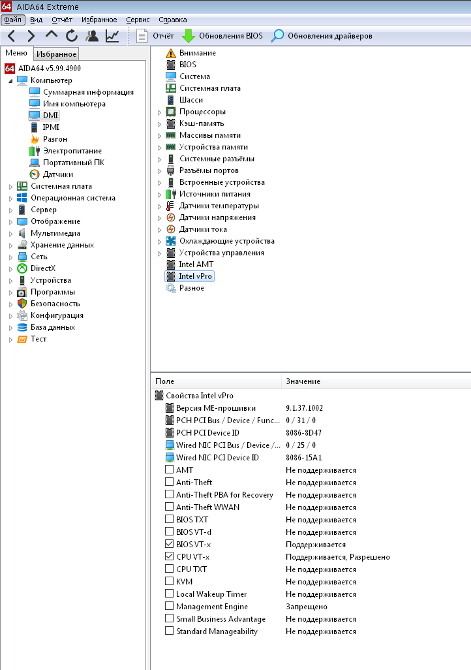471x670 pixels.
Task: Click the Forward arrow toolbar icon
Action: [x=31, y=36]
